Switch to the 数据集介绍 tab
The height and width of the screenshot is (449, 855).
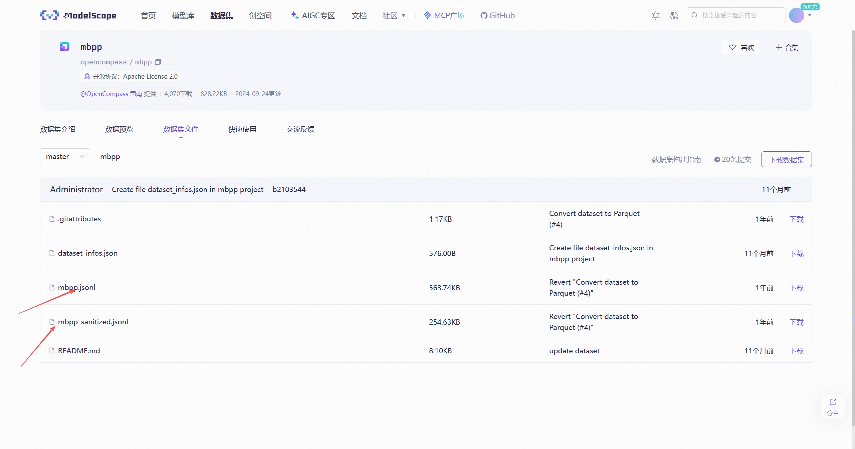[x=57, y=129]
